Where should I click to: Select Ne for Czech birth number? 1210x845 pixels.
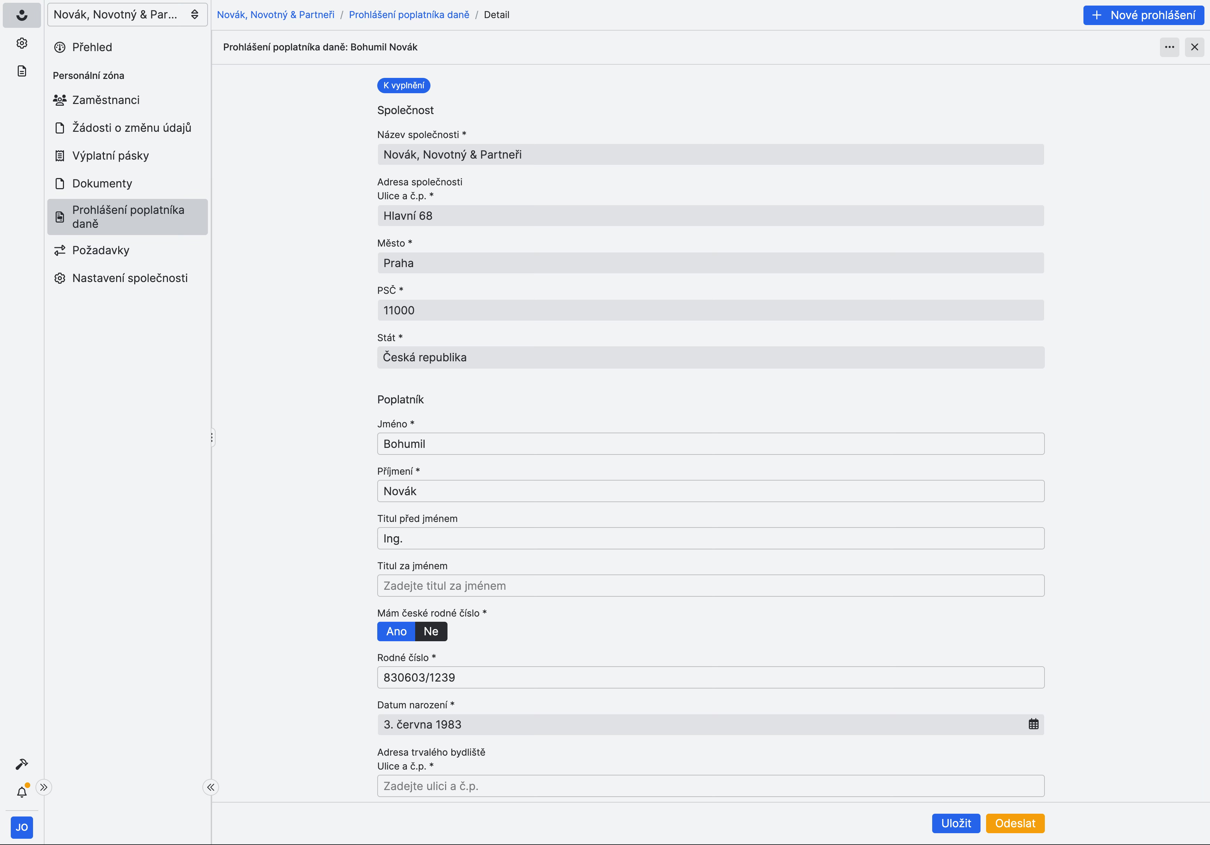430,631
